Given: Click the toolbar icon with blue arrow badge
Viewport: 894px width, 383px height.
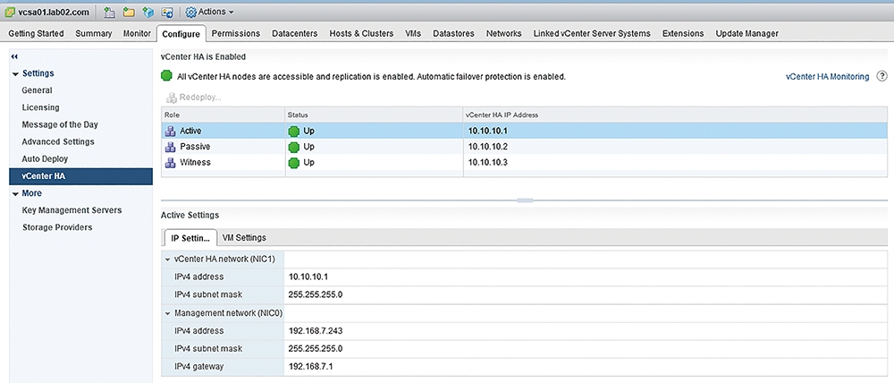Looking at the screenshot, I should (x=167, y=12).
